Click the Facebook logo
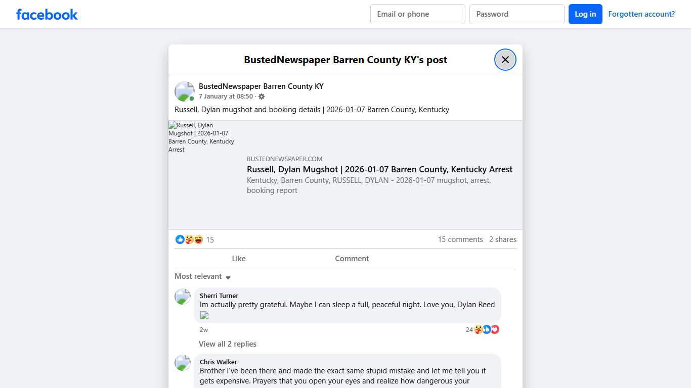Screen dimensions: 691x388 point(47,14)
